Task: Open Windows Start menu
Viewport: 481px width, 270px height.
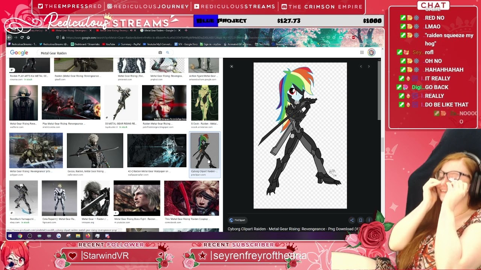Action: (x=10, y=236)
